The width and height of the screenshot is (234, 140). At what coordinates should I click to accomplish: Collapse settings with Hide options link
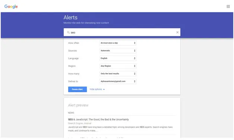97,89
